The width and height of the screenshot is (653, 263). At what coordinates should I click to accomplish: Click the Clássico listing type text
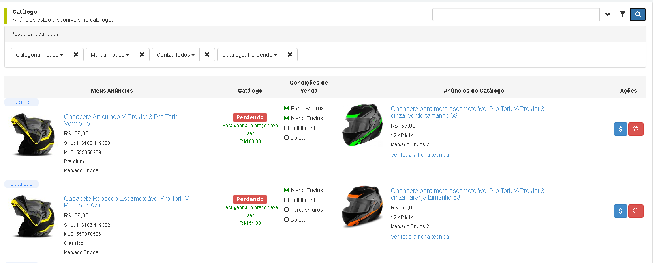point(73,243)
